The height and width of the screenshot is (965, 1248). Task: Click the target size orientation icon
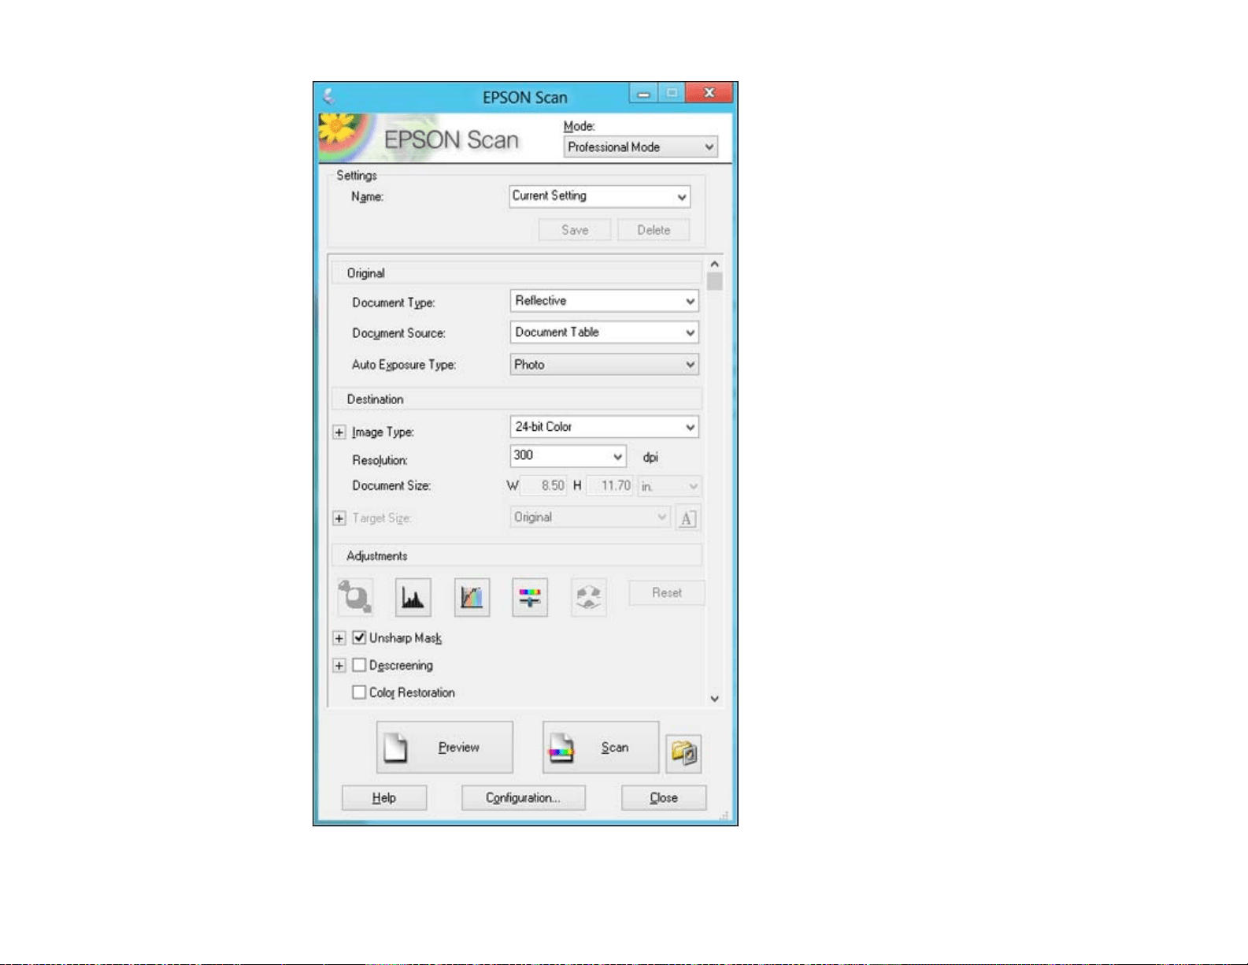click(x=687, y=518)
